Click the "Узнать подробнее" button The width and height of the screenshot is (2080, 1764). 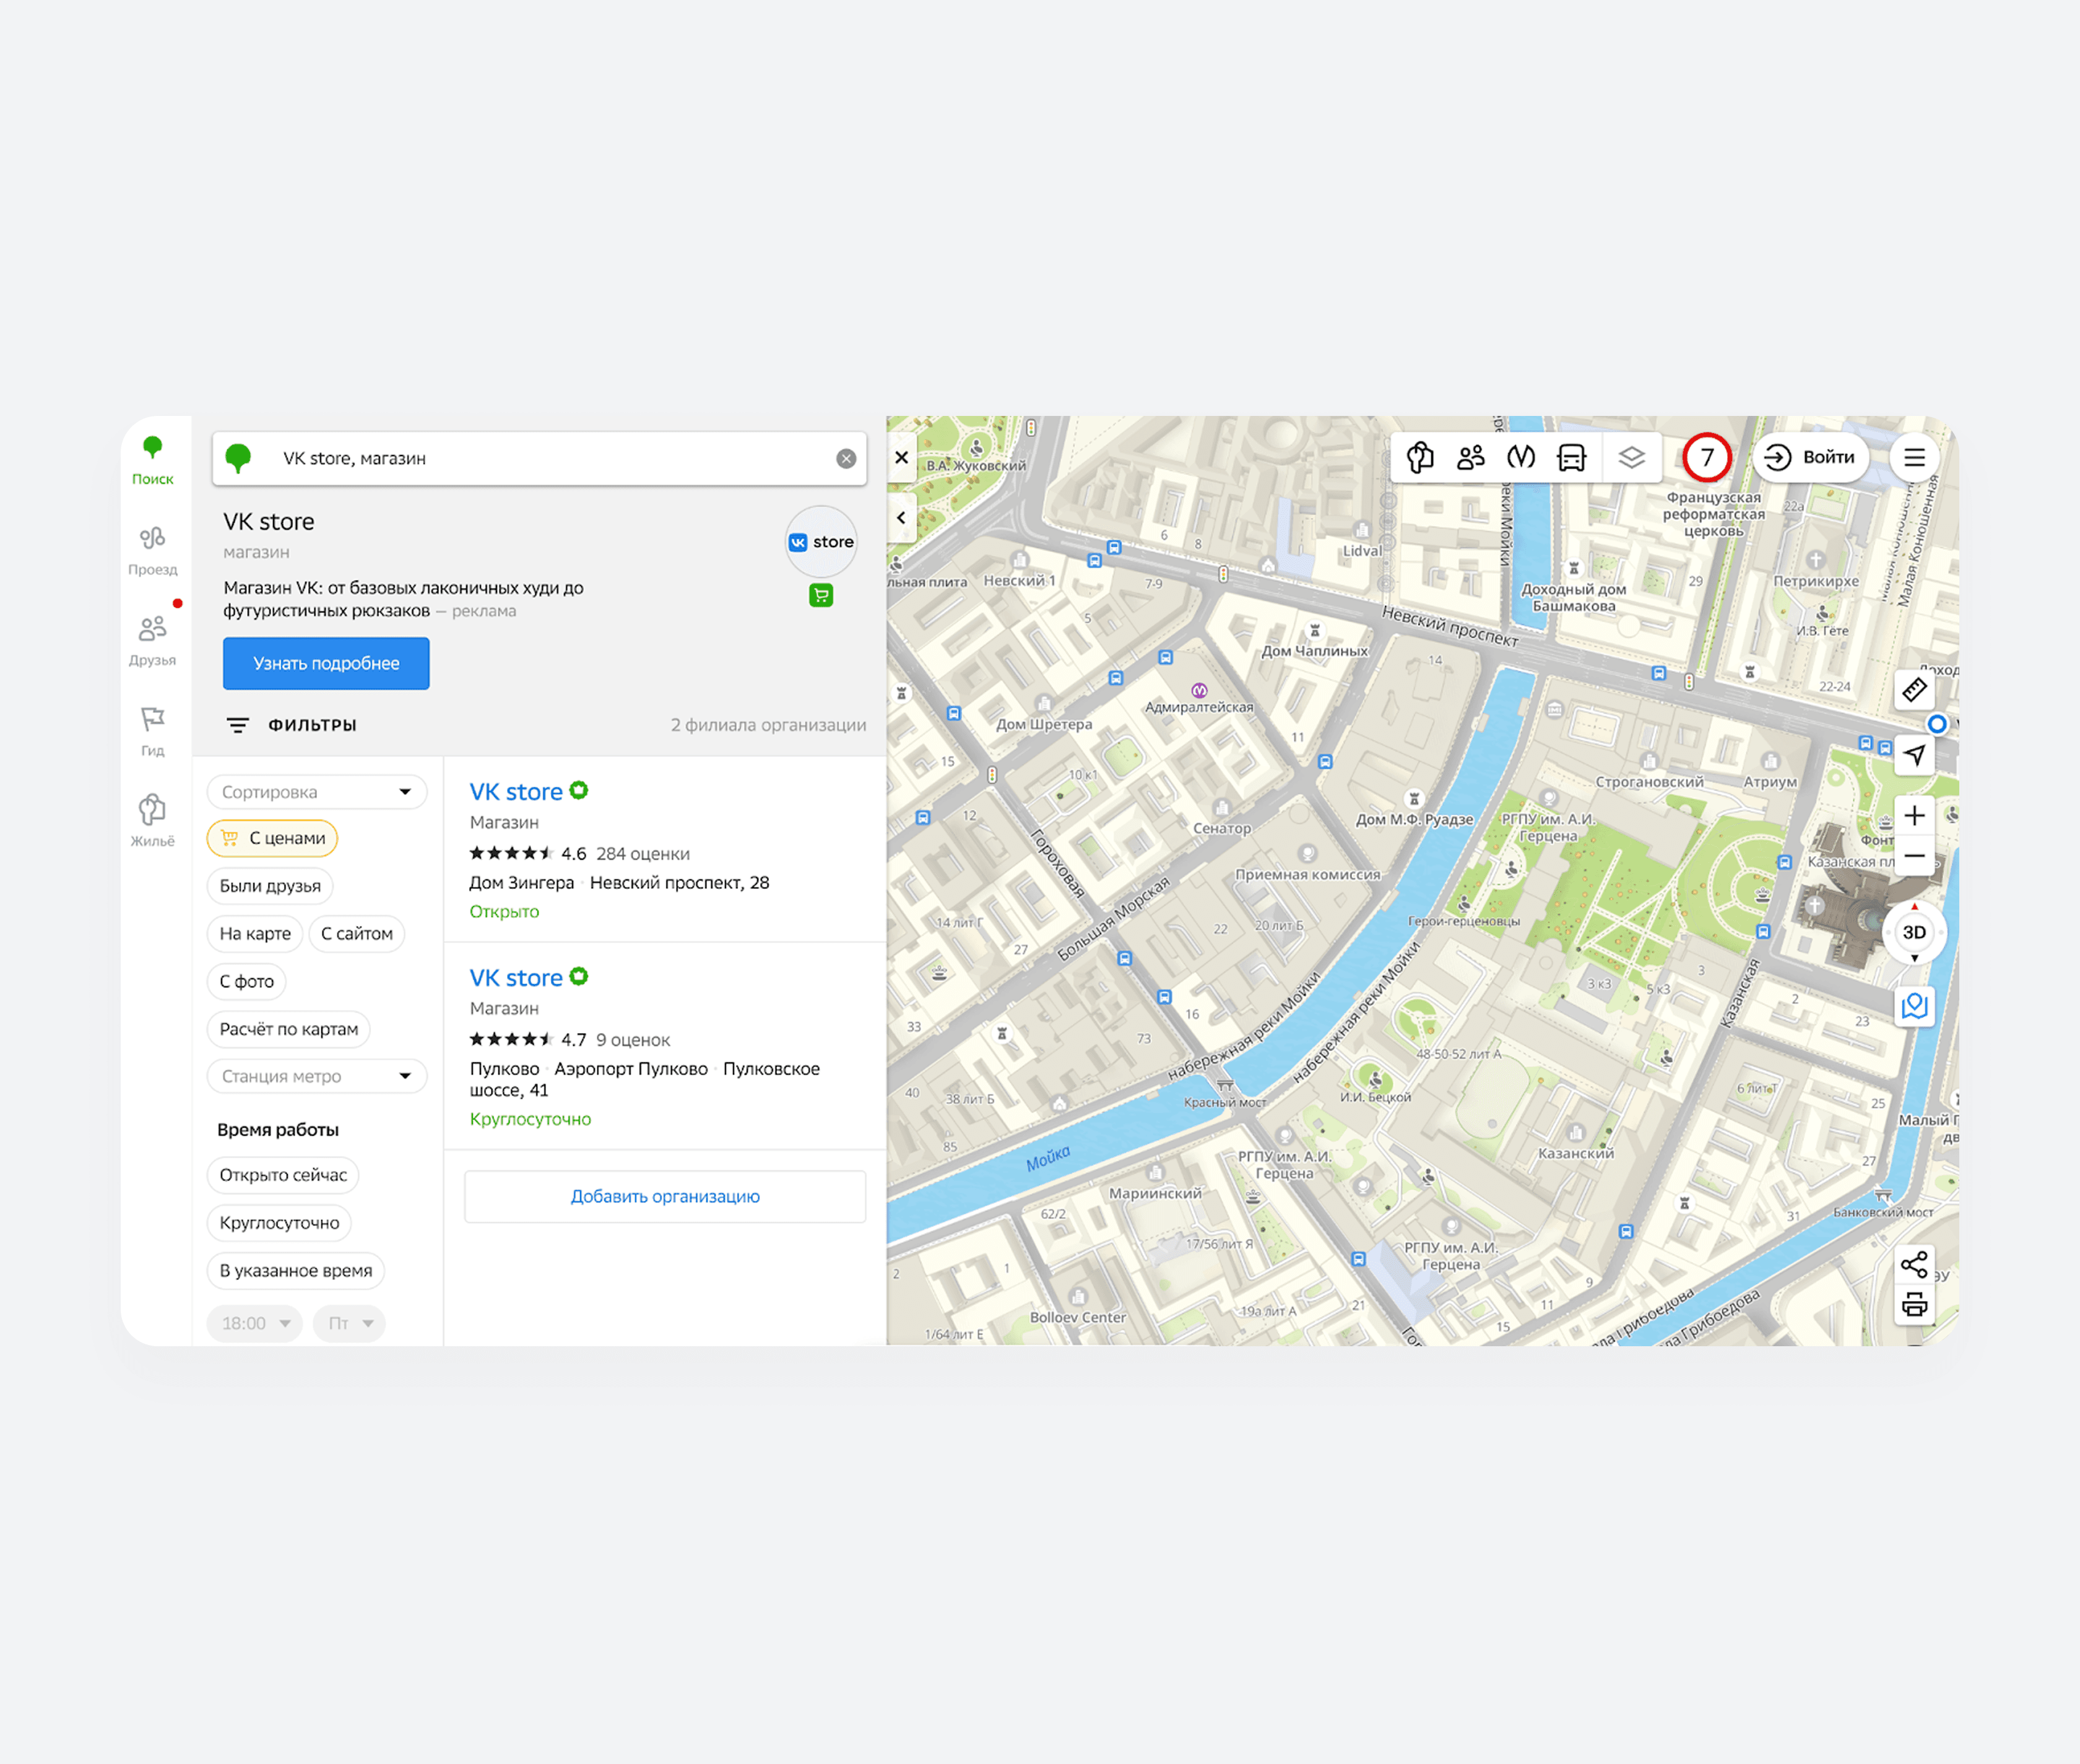pos(326,663)
